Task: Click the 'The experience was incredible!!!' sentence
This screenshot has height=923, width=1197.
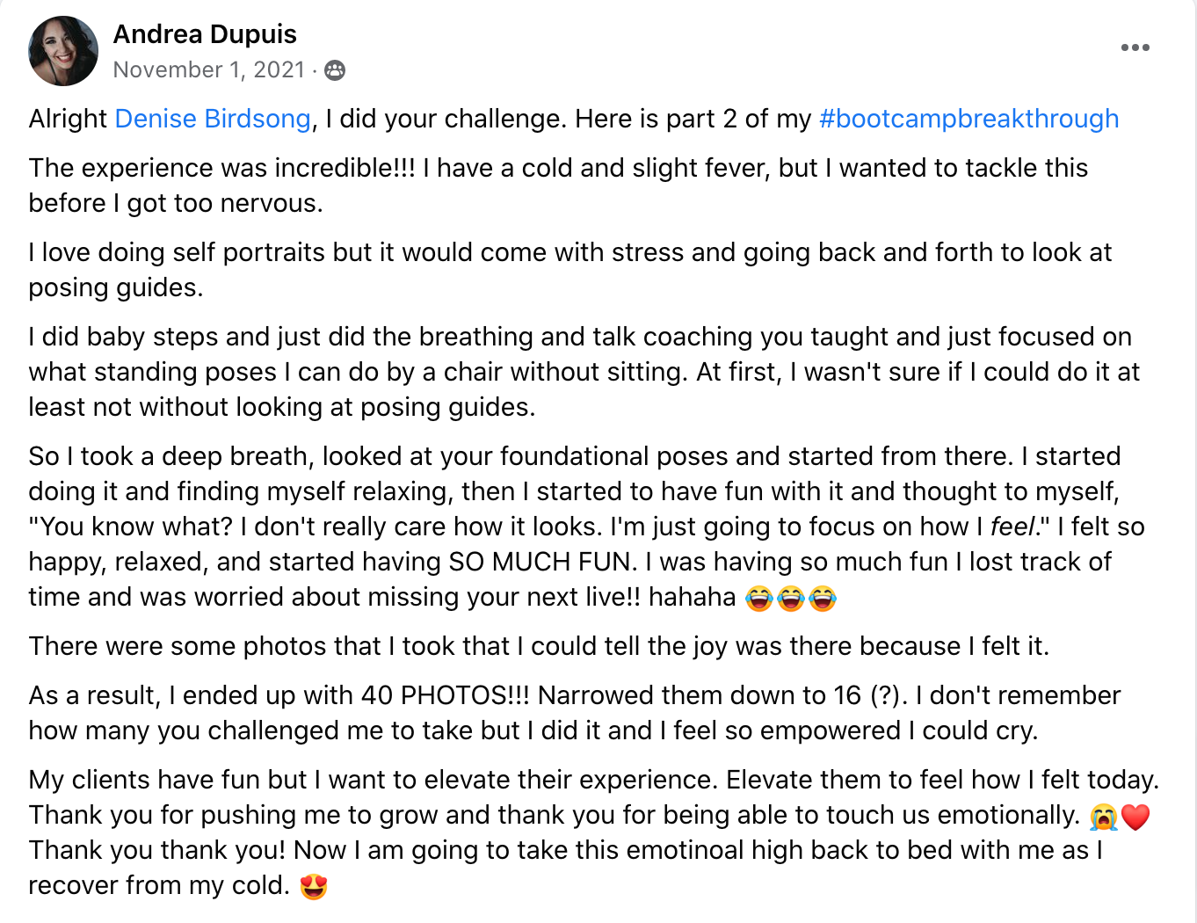Action: [x=221, y=168]
